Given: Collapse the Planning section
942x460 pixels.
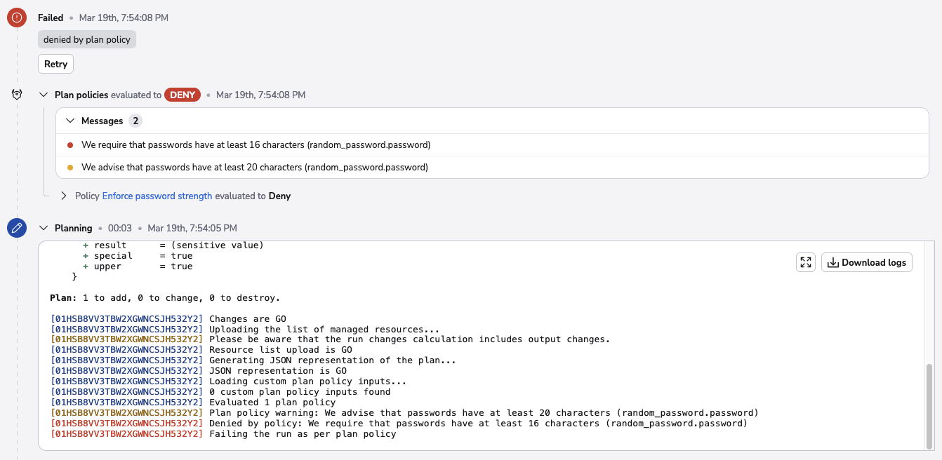Looking at the screenshot, I should (44, 228).
